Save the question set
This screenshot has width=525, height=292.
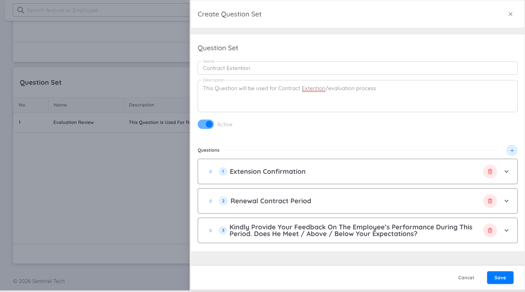[500, 278]
